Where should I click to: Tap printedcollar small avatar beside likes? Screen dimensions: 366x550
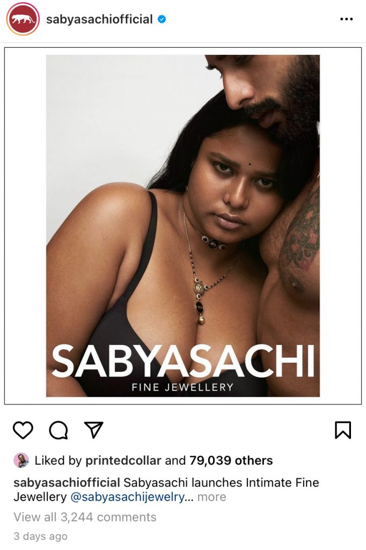click(21, 460)
